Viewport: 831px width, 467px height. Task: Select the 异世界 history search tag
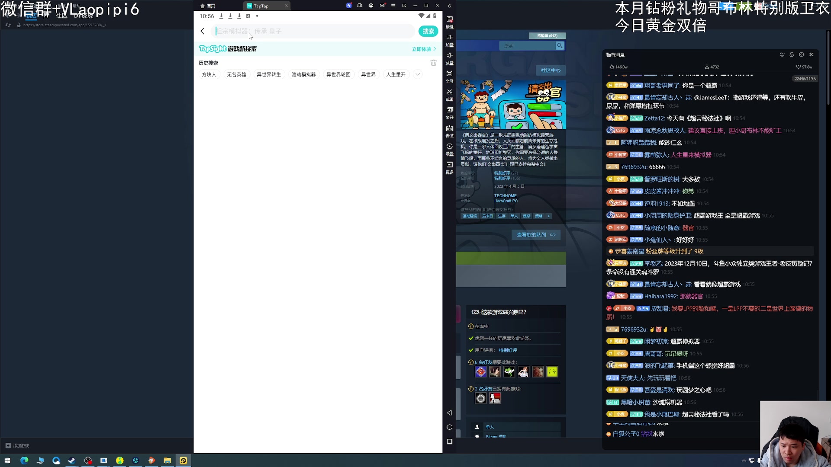pos(368,74)
